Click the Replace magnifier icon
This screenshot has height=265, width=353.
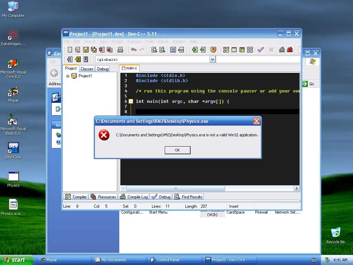(x=162, y=50)
